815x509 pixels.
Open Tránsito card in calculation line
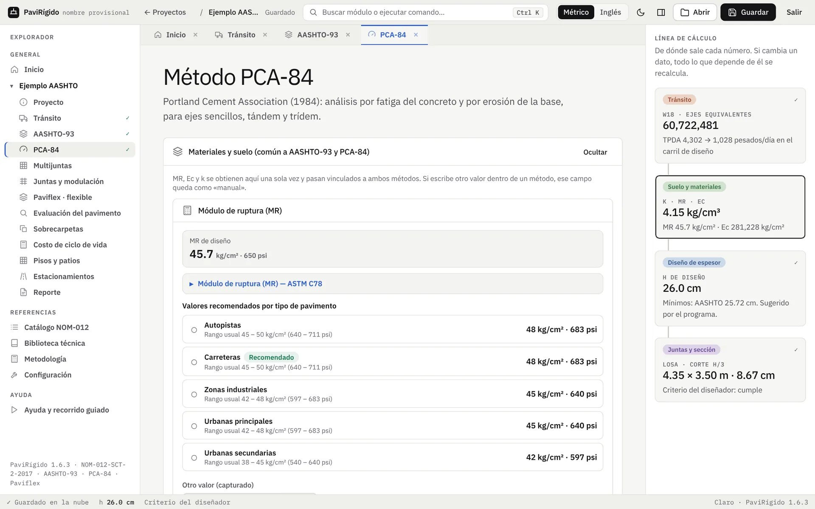pyautogui.click(x=730, y=126)
